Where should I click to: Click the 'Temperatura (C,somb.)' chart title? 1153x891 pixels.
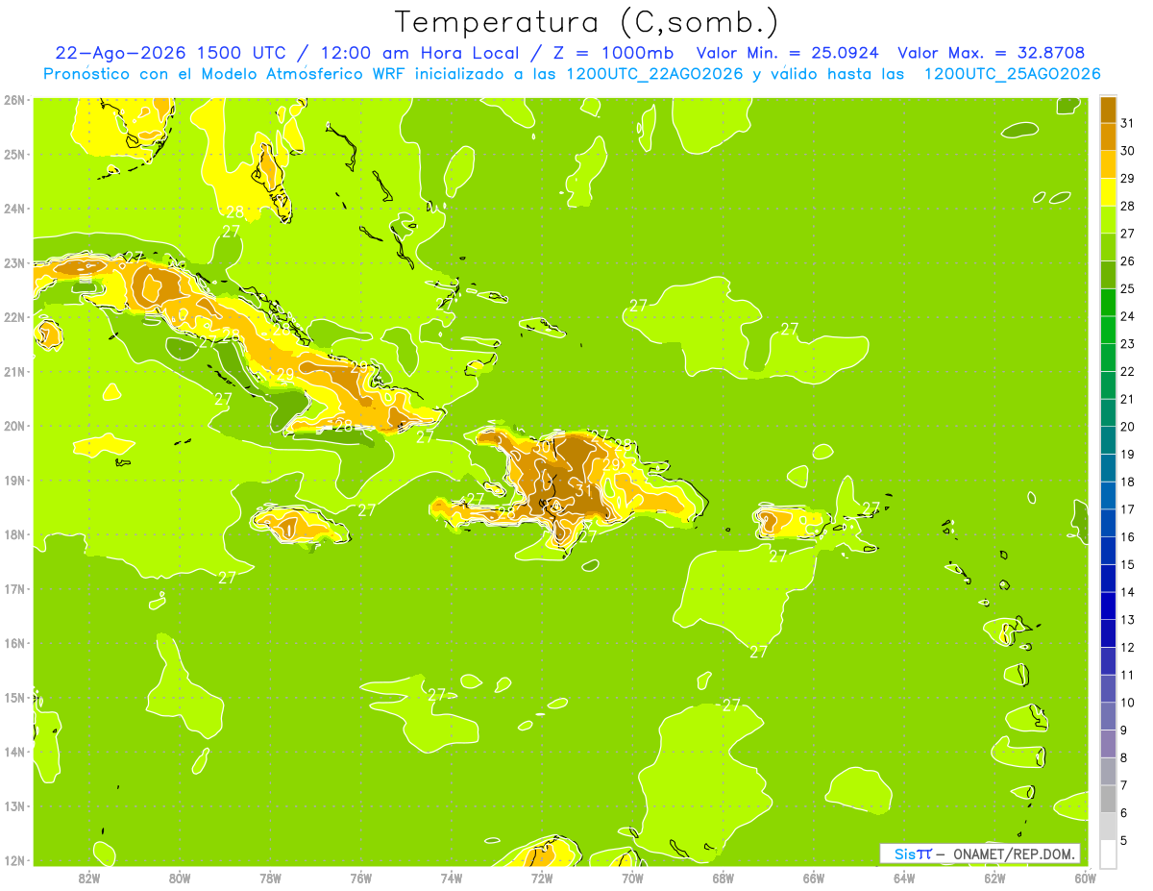(x=587, y=22)
